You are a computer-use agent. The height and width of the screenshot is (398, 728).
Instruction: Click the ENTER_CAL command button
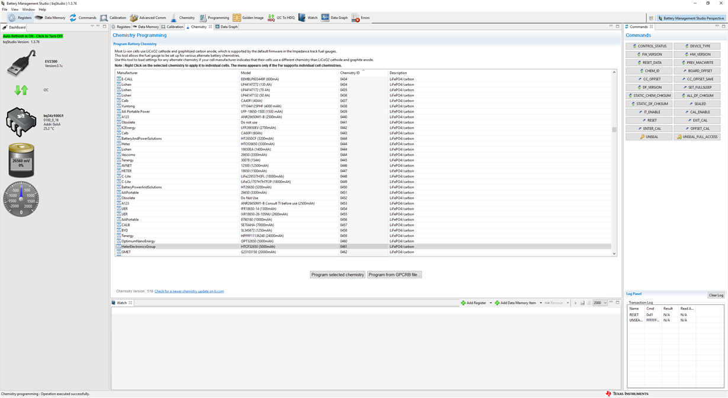tap(650, 129)
